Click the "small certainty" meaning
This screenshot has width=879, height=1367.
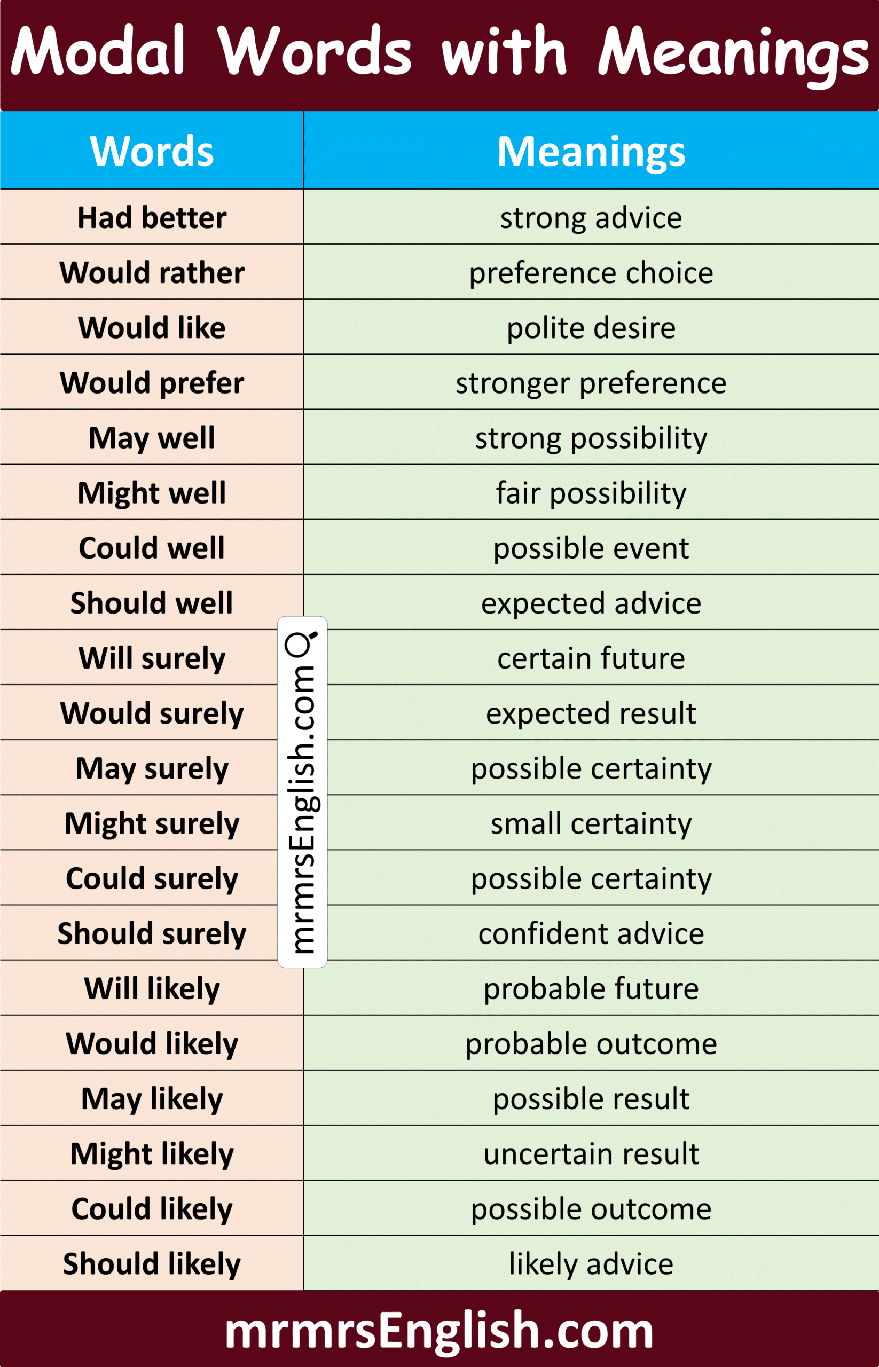tap(591, 823)
